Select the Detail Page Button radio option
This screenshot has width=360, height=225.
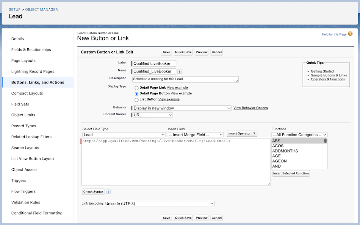pyautogui.click(x=136, y=94)
